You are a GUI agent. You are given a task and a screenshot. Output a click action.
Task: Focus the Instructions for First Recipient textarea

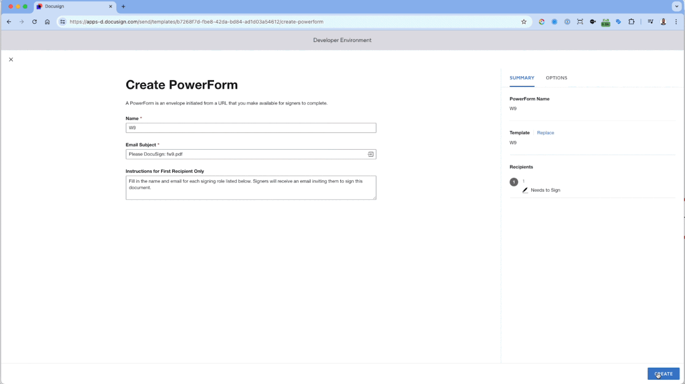(251, 188)
